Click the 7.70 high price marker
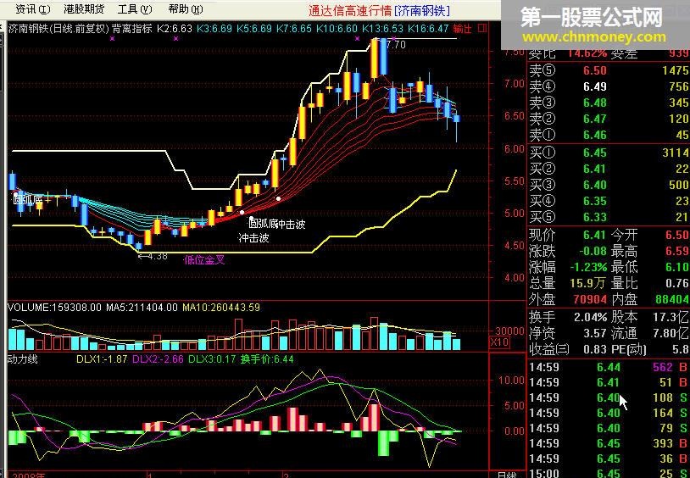 point(395,45)
